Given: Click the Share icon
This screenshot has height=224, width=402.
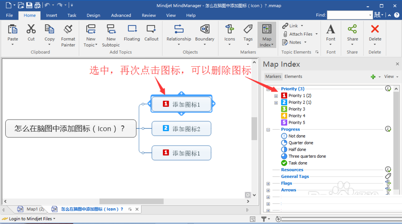Looking at the screenshot, I should [x=352, y=29].
